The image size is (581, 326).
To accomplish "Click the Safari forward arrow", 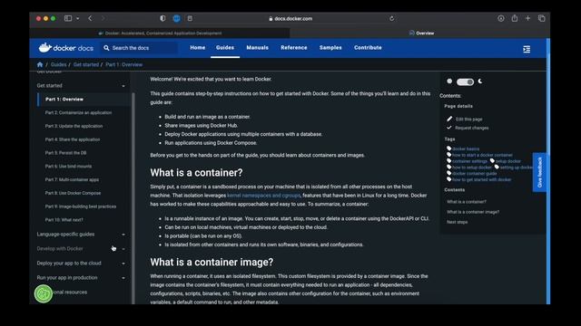I will pos(103,18).
